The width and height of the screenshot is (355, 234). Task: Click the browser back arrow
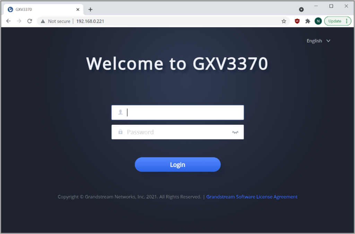click(8, 21)
